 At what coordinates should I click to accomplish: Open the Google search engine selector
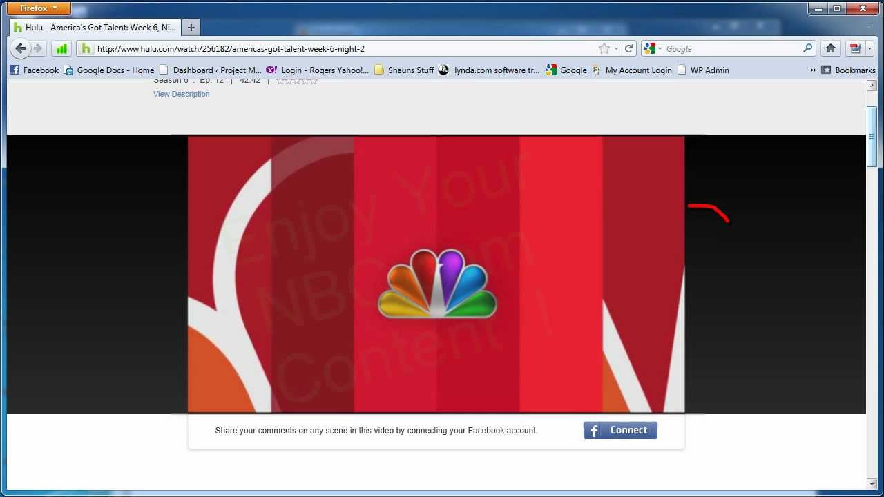coord(653,48)
